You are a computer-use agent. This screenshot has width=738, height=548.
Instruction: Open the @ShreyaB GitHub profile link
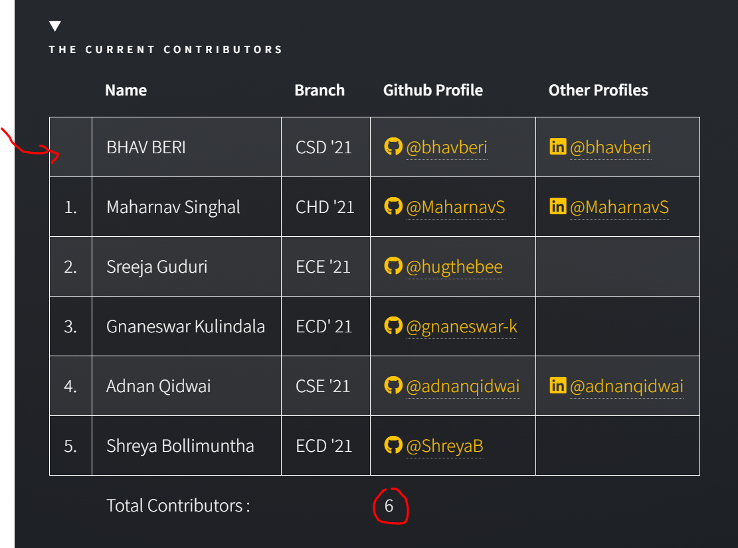(444, 445)
